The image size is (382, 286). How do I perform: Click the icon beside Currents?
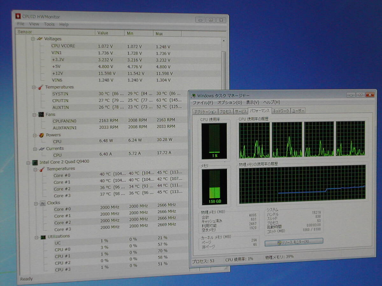41,148
